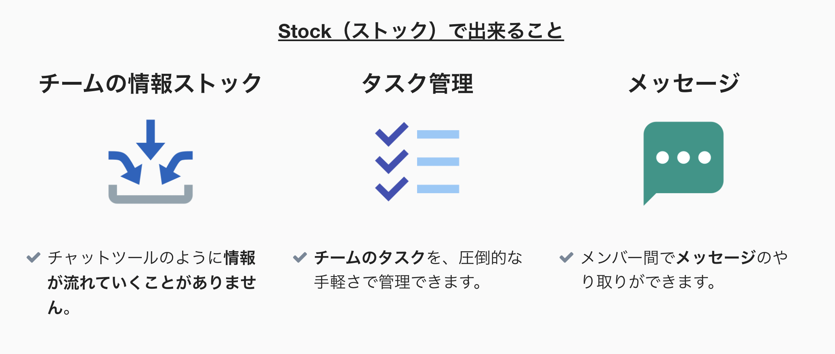Viewport: 835px width, 354px height.
Task: Click the bold text チームのタスク
Action: pyautogui.click(x=370, y=258)
